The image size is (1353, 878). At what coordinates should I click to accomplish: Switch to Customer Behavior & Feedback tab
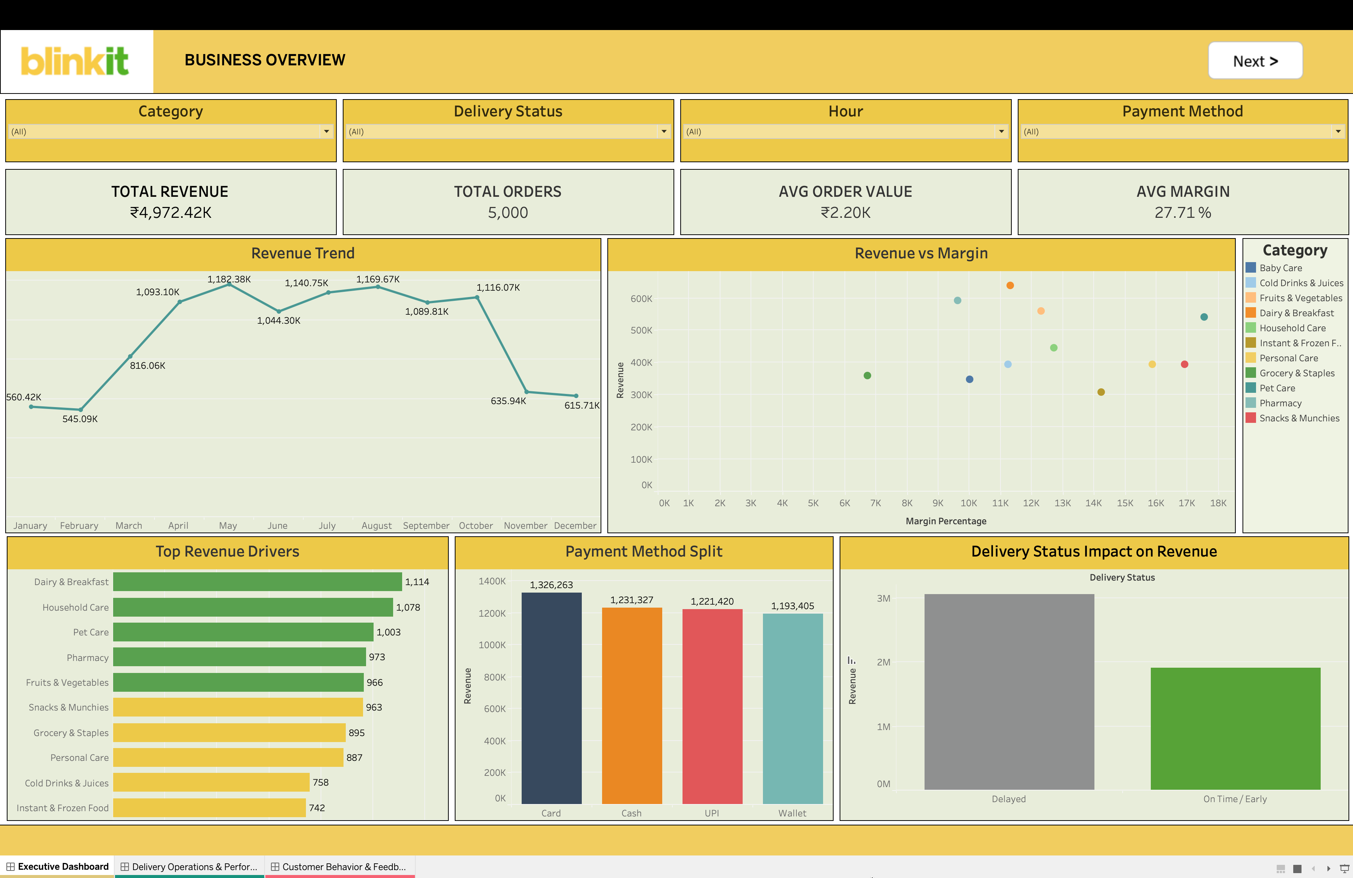340,867
